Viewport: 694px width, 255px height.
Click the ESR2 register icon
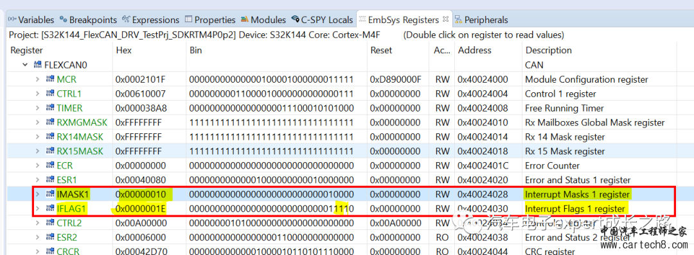click(50, 237)
